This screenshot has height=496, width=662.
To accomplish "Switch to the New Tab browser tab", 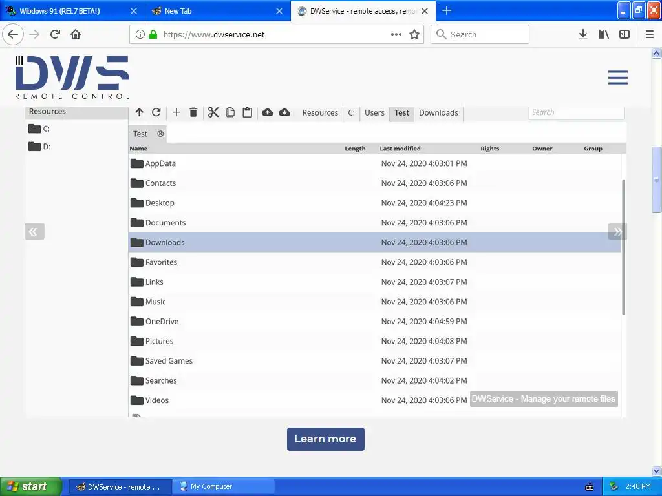I will click(x=218, y=10).
